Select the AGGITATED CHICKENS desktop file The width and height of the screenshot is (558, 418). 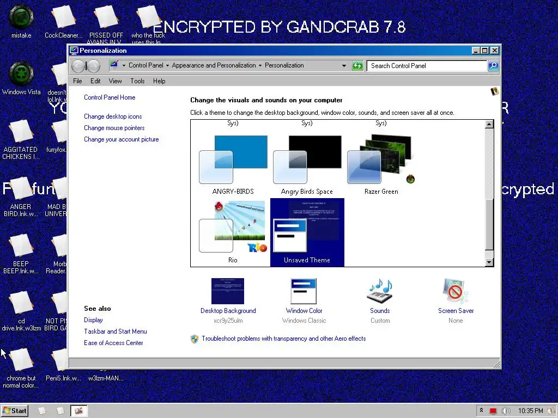click(x=21, y=139)
